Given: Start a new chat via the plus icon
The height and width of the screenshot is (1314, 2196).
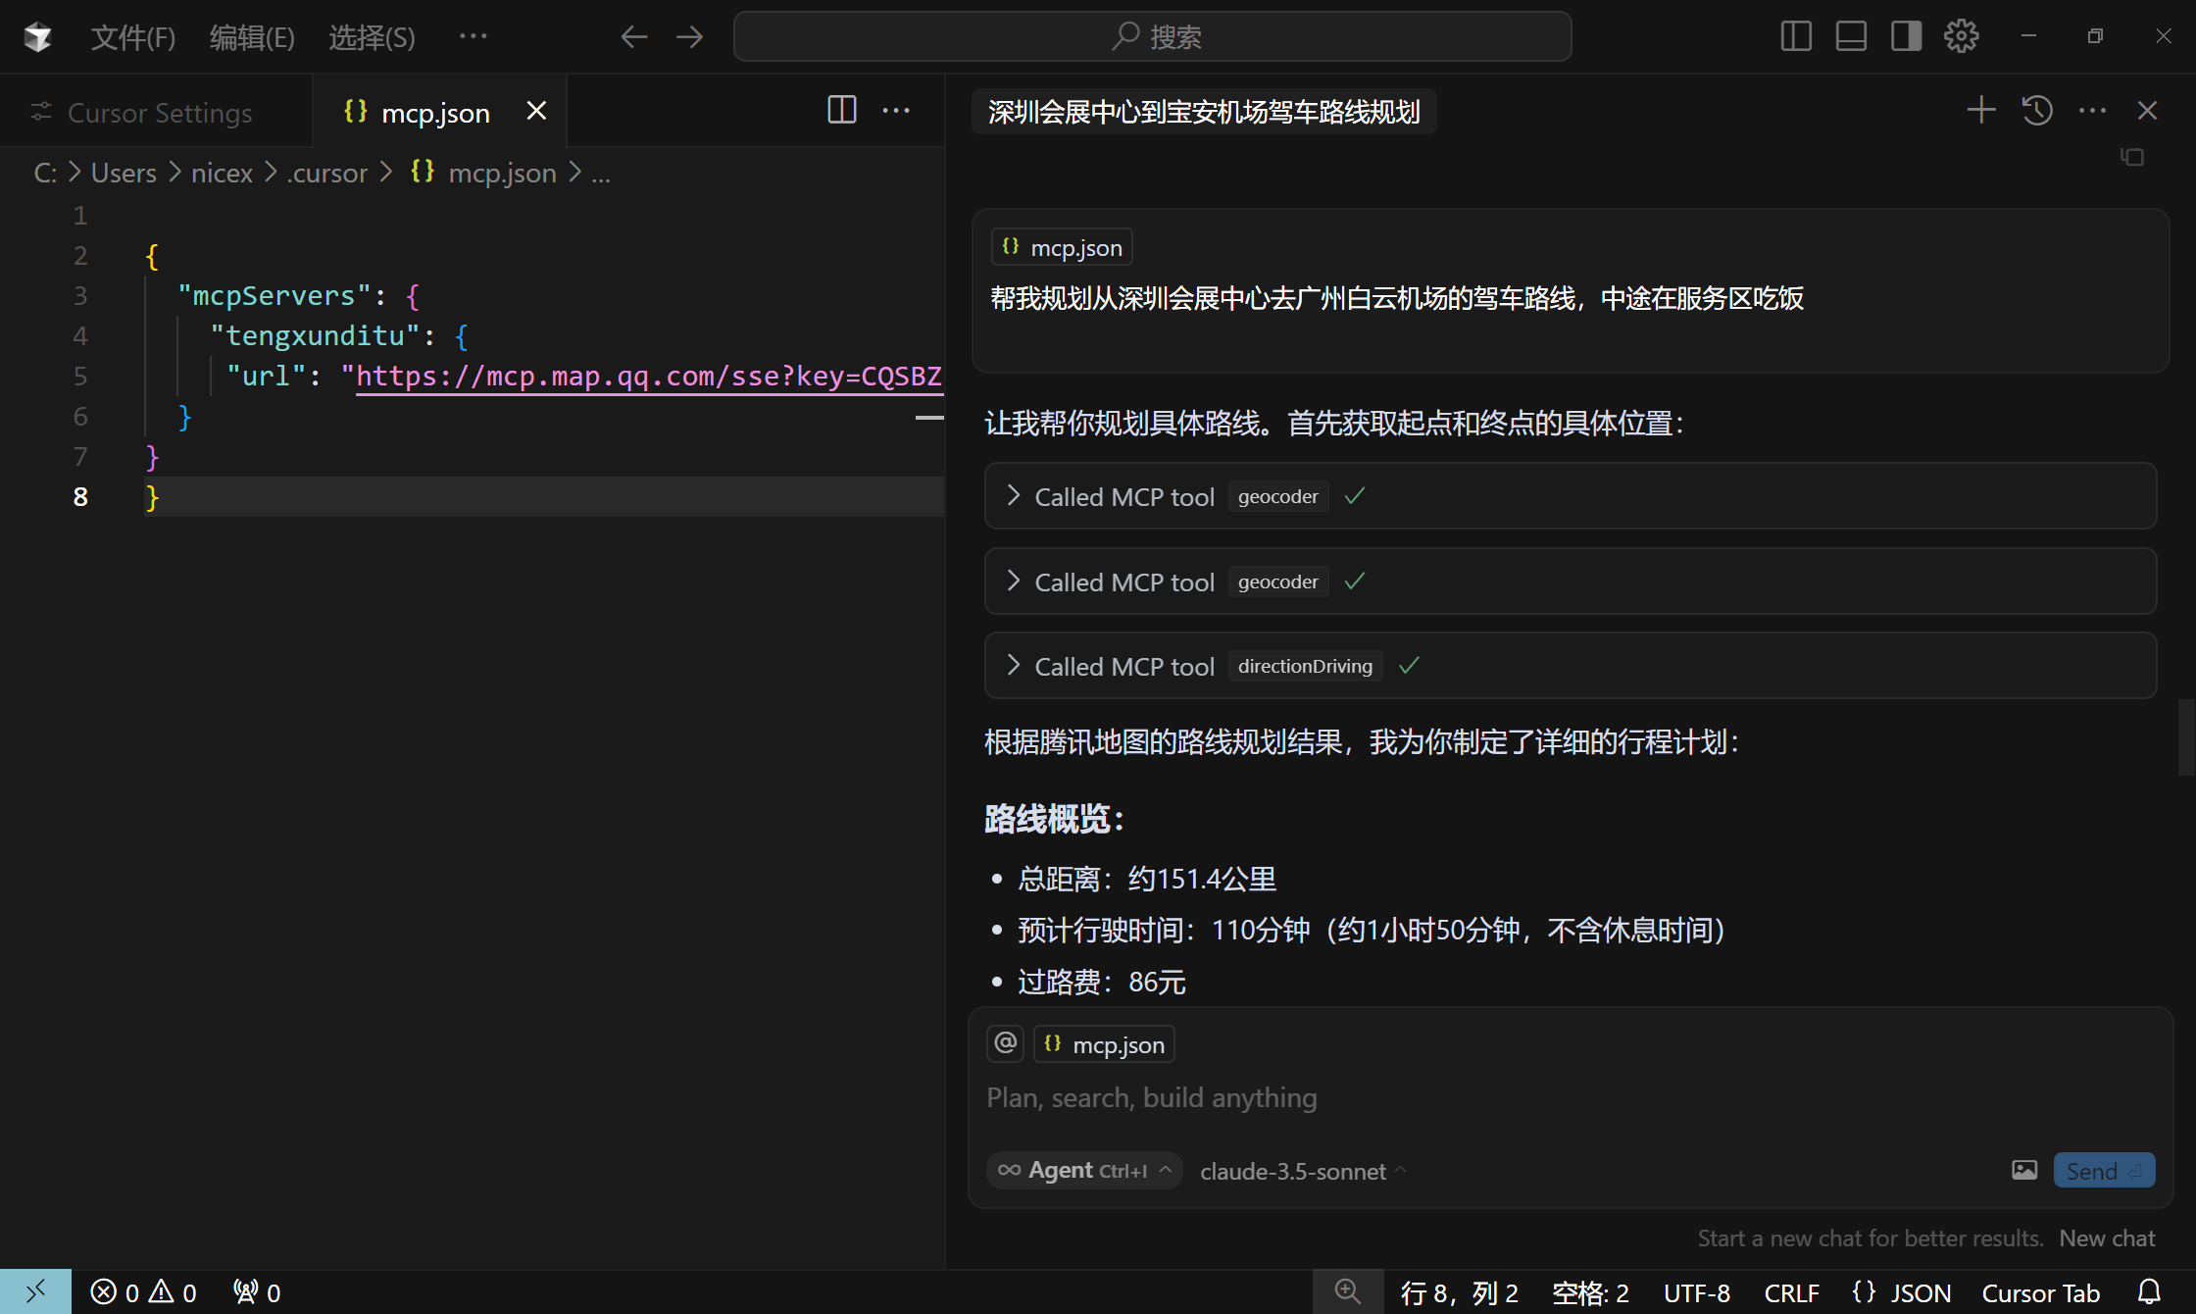Looking at the screenshot, I should (1979, 110).
